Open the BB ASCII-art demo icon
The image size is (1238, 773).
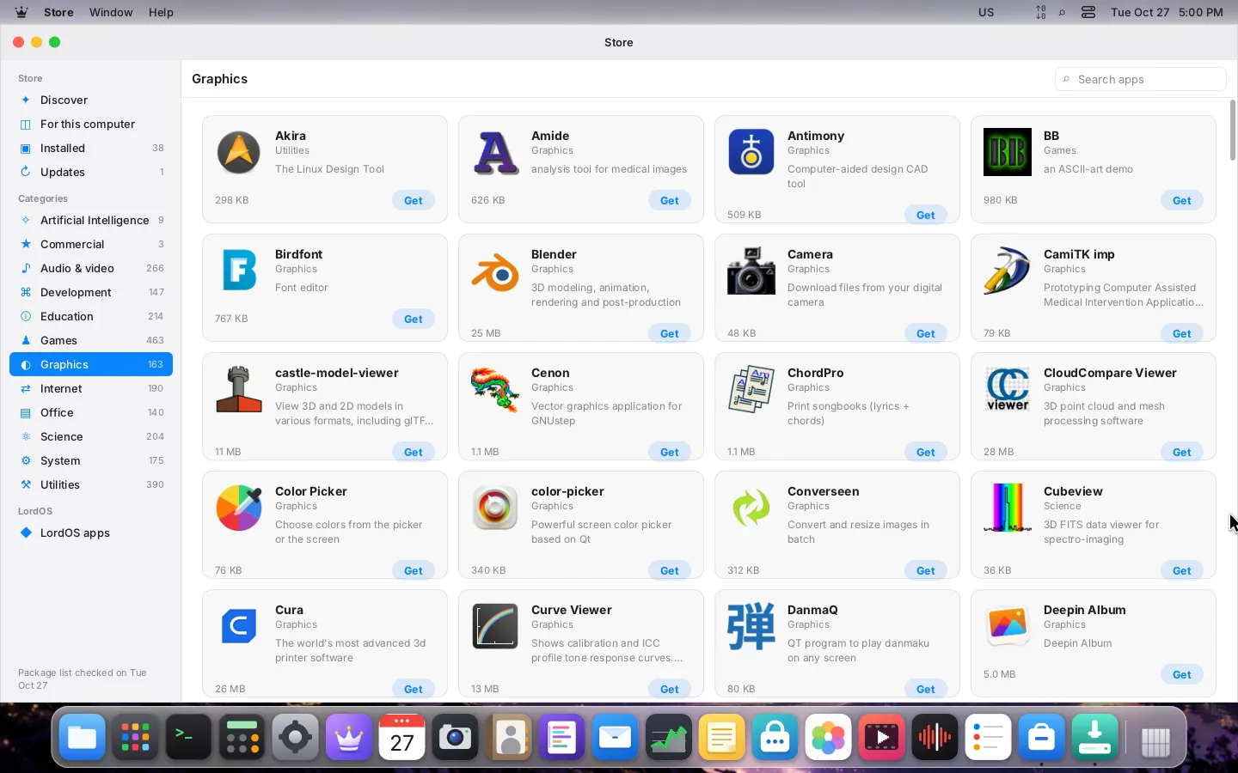(1008, 153)
